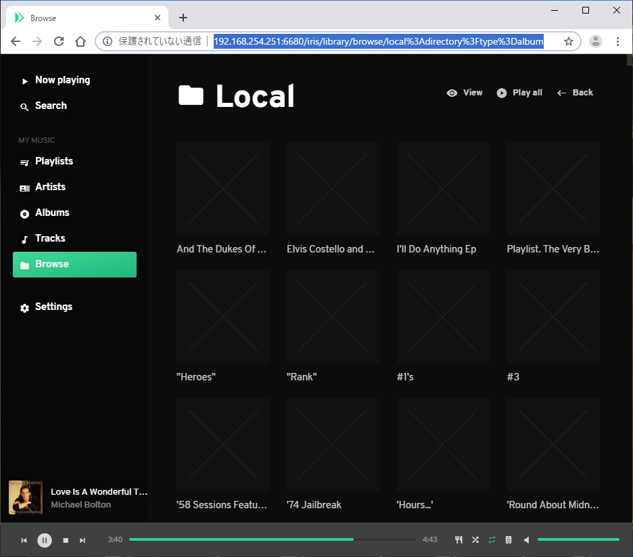Open the "Heroes" album thumbnail

(x=223, y=316)
